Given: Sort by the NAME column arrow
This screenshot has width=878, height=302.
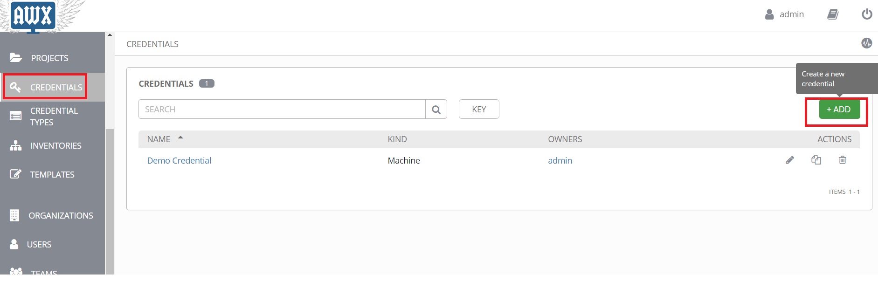Looking at the screenshot, I should click(x=180, y=138).
